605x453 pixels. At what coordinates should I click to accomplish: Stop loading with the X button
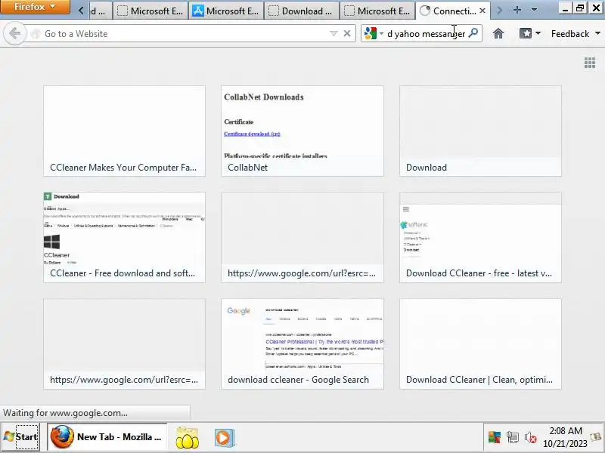pyautogui.click(x=347, y=33)
